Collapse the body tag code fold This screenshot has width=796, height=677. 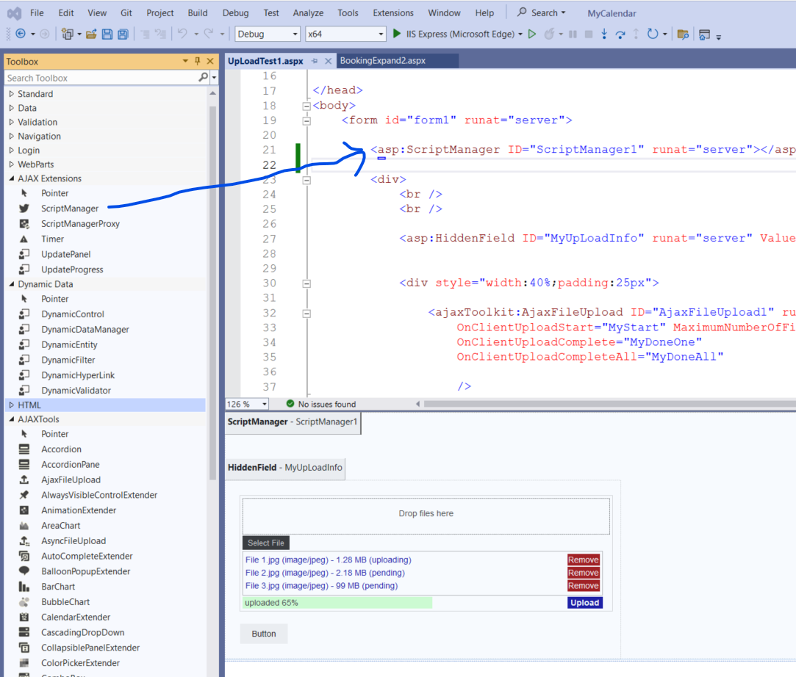[306, 106]
